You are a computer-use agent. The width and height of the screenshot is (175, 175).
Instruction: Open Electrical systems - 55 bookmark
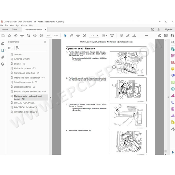point(24,87)
